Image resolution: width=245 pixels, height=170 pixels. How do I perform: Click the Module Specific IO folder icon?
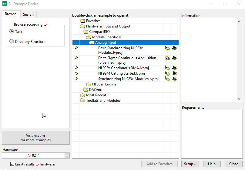point(89,37)
